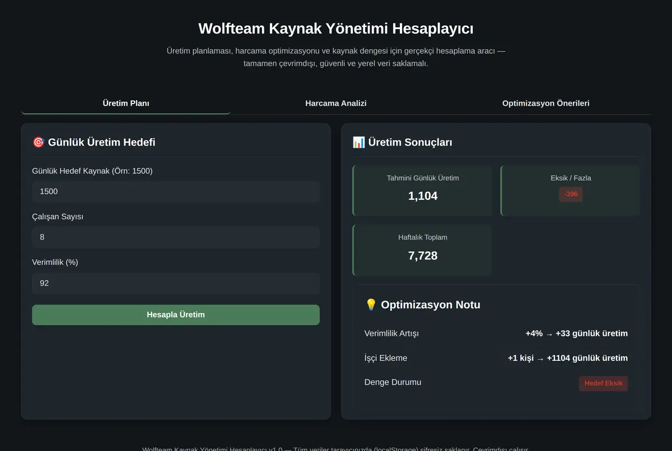Click the Günlük Hedef Kaynak input field
Screen dimensions: 672x451
pyautogui.click(x=176, y=191)
